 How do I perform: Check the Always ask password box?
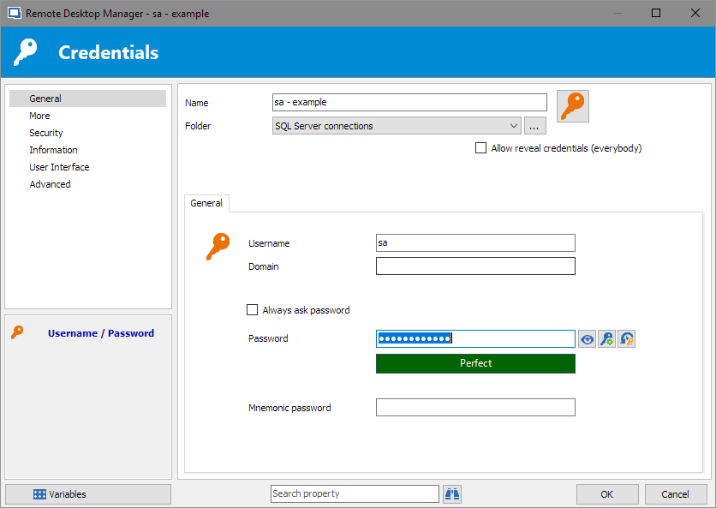click(x=252, y=310)
